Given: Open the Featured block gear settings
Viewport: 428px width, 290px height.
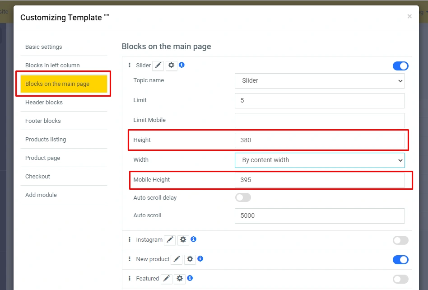Looking at the screenshot, I should [x=180, y=279].
